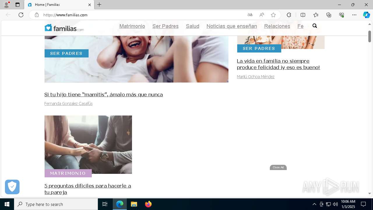Read La vida en familia article

(x=278, y=64)
